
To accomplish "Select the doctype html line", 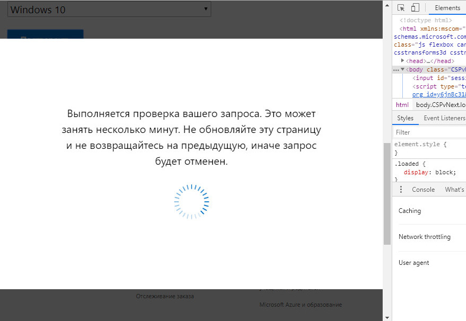I will coord(426,20).
